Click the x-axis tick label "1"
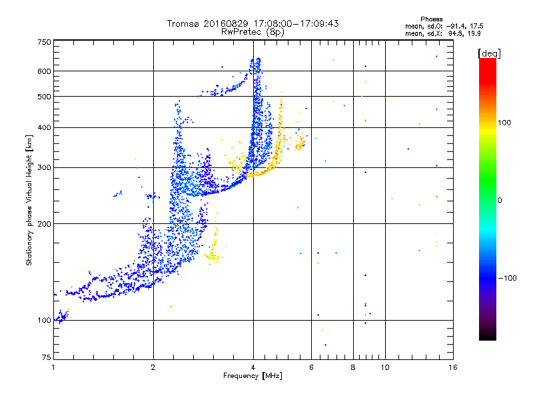The height and width of the screenshot is (400, 533). [x=53, y=367]
